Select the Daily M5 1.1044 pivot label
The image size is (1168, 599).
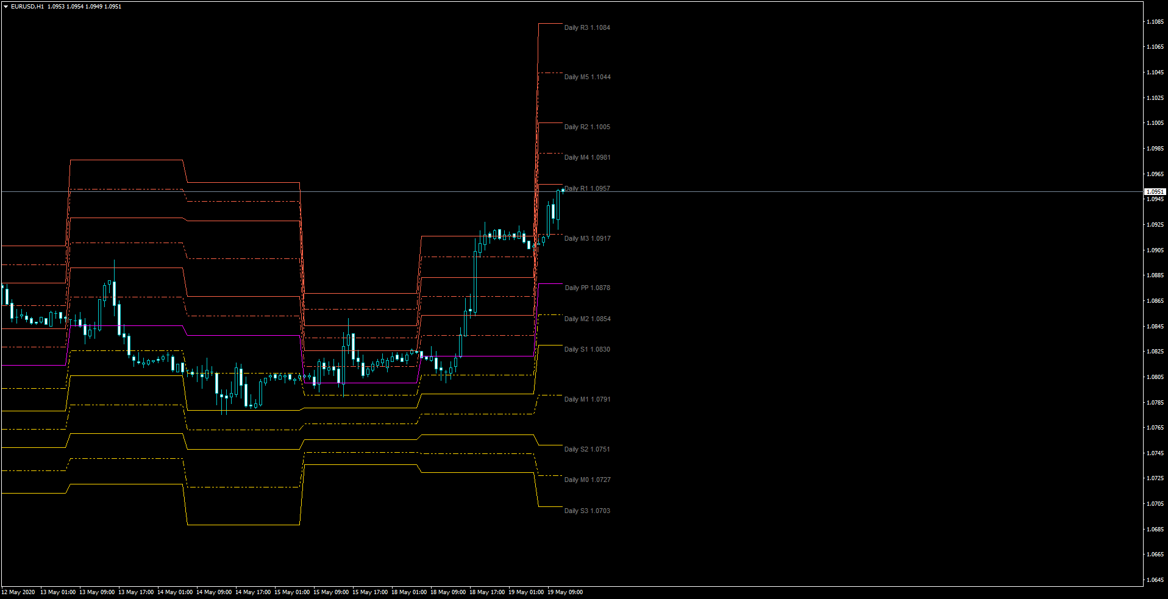586,77
